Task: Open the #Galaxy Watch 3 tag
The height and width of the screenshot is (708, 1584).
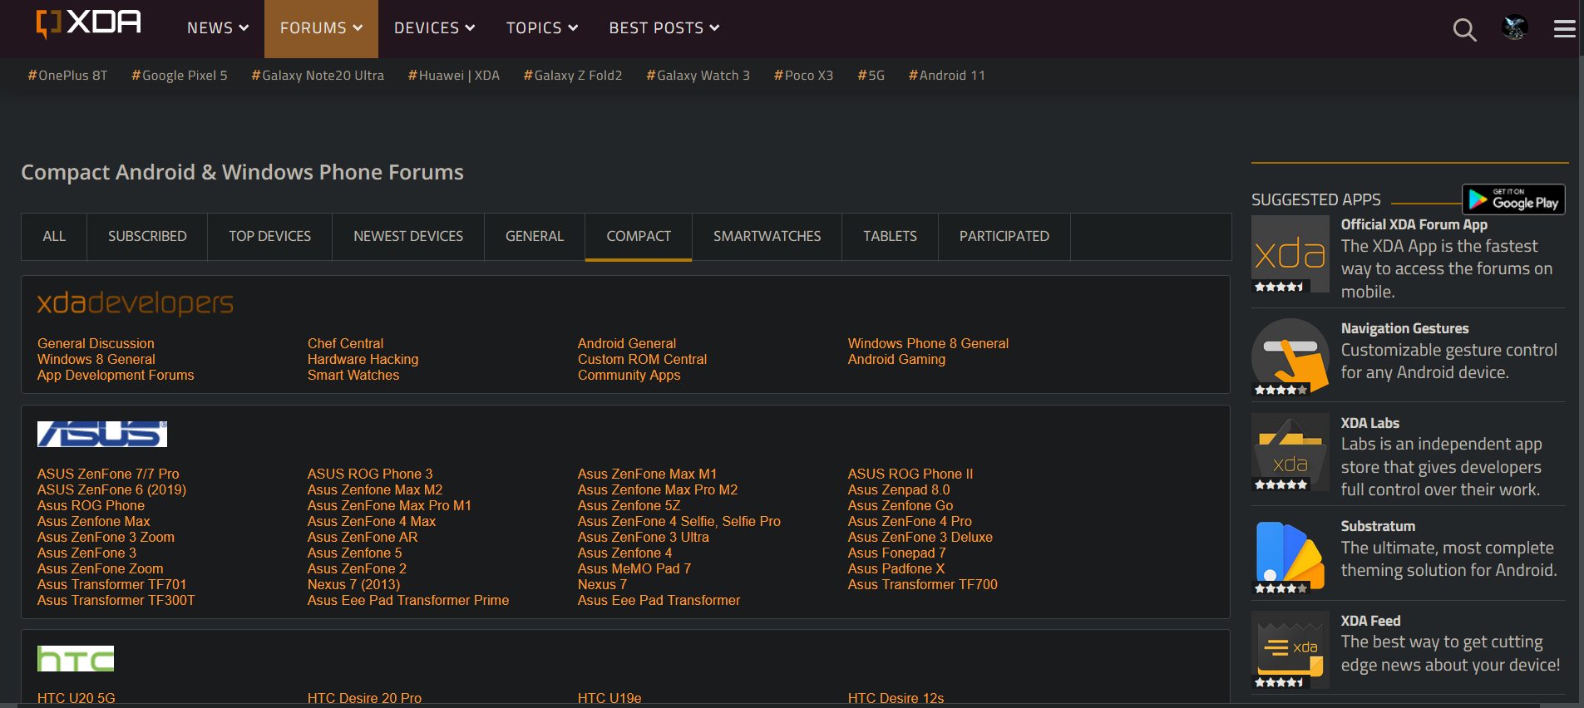Action: (698, 76)
